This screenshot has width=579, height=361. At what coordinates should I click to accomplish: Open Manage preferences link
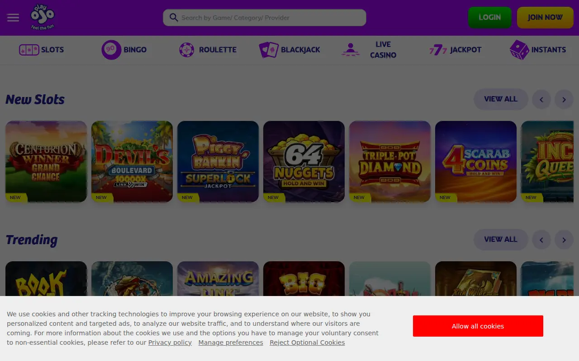pyautogui.click(x=231, y=342)
